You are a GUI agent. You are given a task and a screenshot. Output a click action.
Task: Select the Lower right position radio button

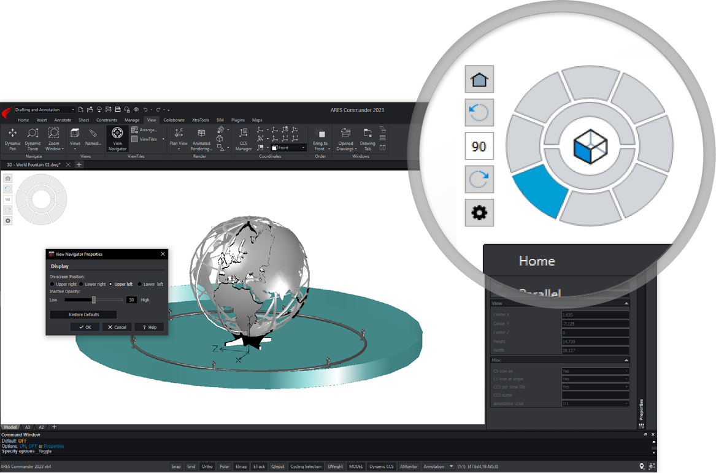click(81, 284)
